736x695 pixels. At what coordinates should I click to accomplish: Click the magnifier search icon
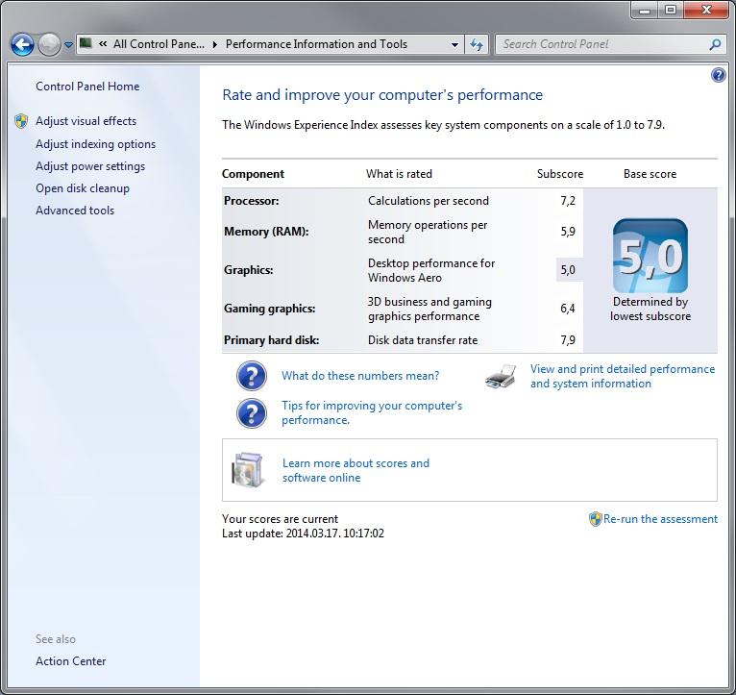[x=715, y=44]
